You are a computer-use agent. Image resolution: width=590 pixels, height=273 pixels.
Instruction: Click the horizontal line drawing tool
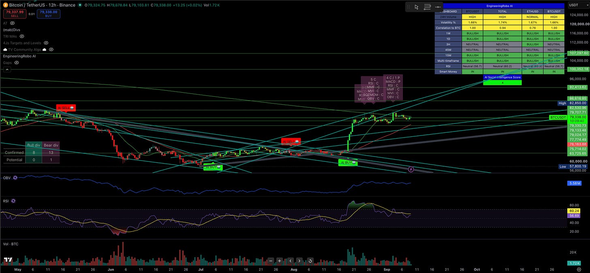point(438,7)
